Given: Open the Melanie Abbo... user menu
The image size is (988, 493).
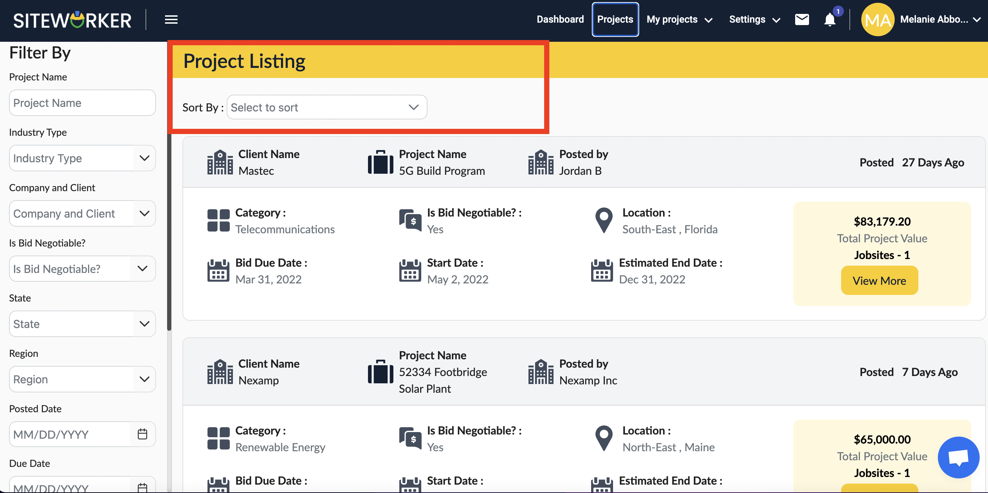Looking at the screenshot, I should [x=940, y=19].
